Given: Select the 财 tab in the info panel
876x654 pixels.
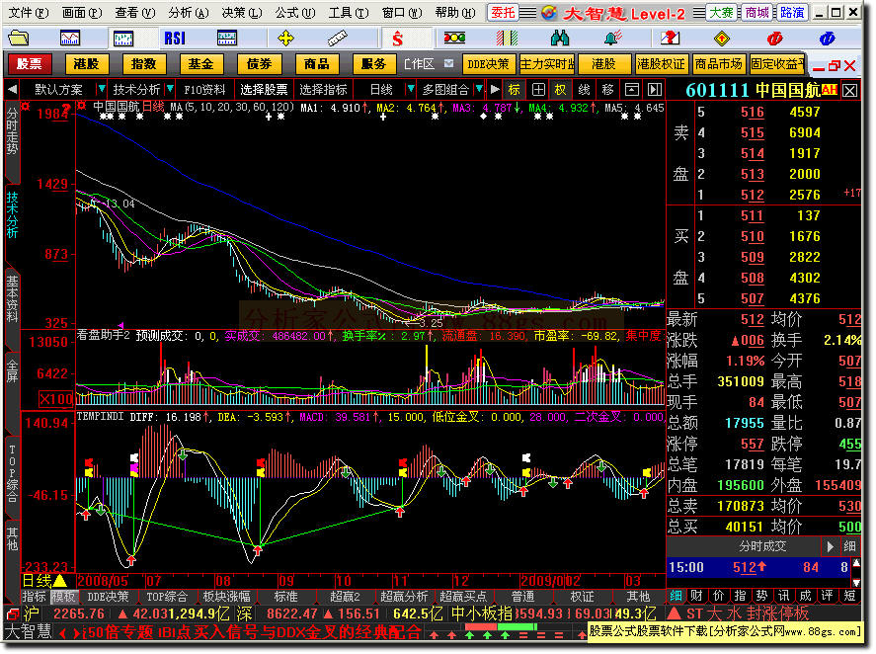Looking at the screenshot, I should pyautogui.click(x=696, y=596).
